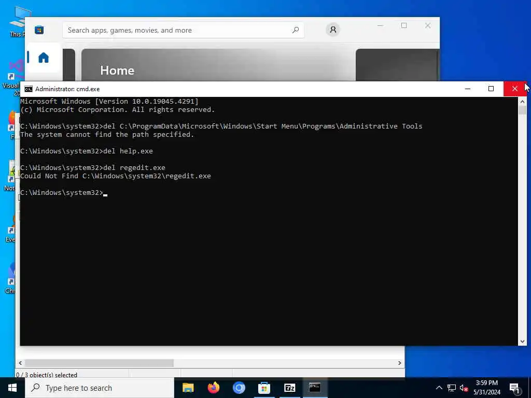The image size is (531, 398).
Task: Click 'The system cannot find the path specified.' text
Action: point(107,135)
